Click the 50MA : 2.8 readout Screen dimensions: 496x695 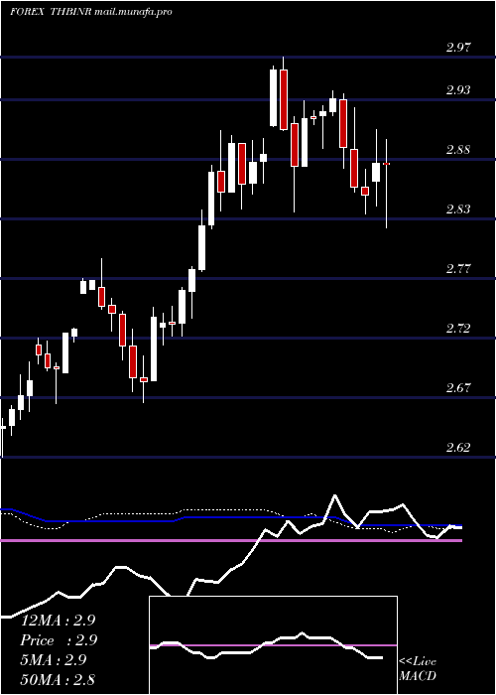[58, 680]
